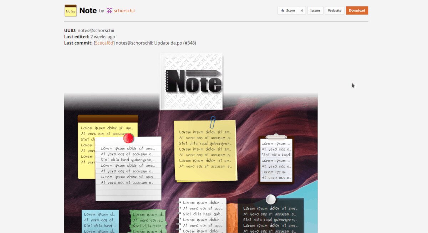
Task: Click the metal clip on the clipboard note
Action: (276, 136)
